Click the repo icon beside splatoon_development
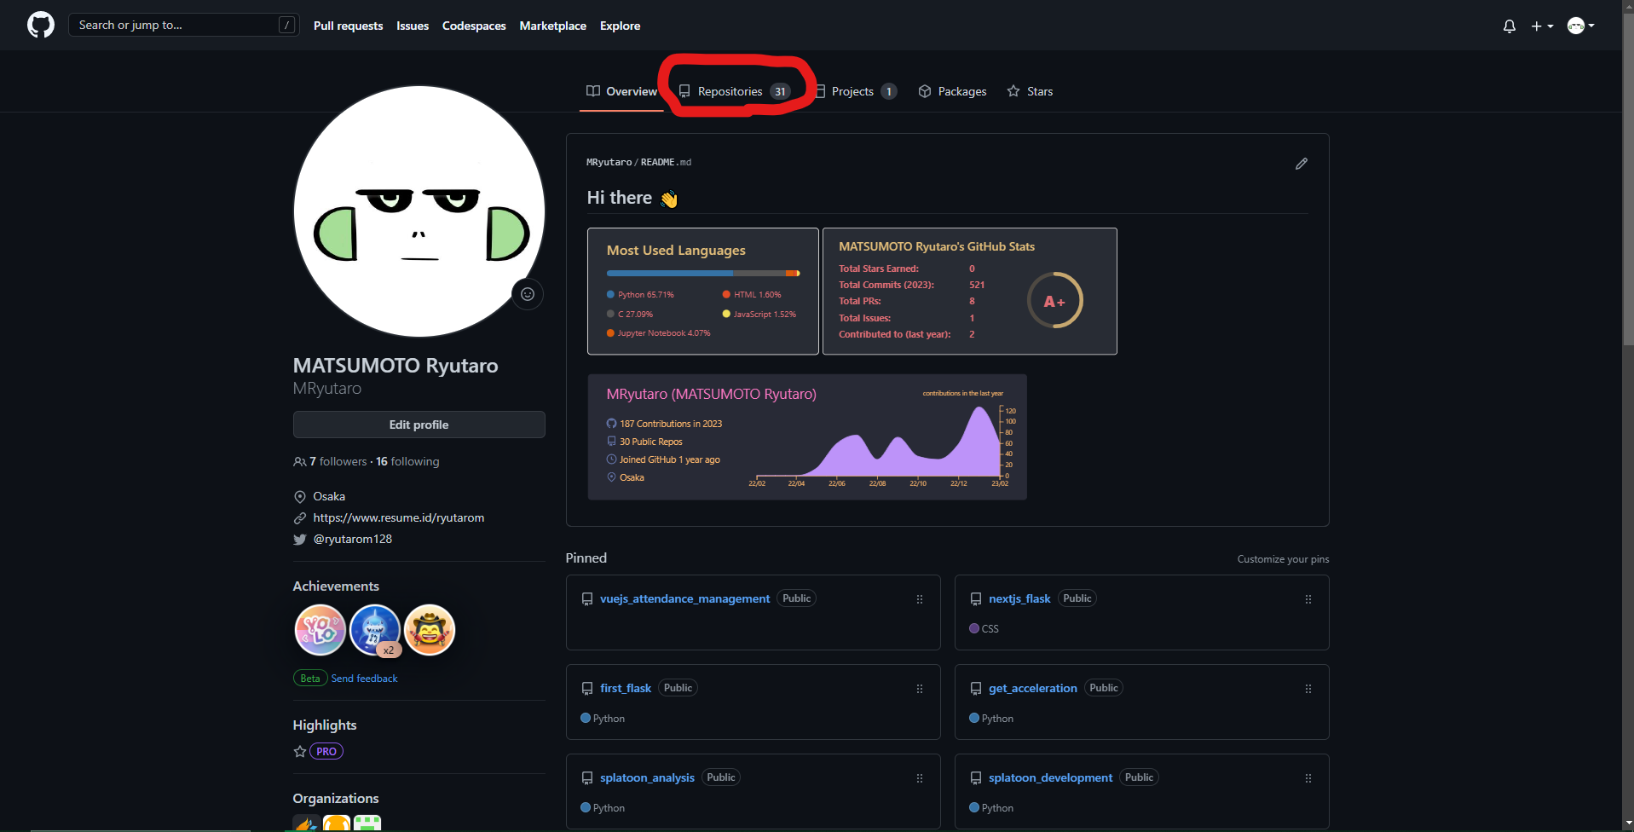The image size is (1634, 832). point(976,778)
